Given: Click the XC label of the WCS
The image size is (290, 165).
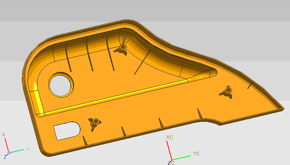Looking at the screenshot, I should 170,137.
